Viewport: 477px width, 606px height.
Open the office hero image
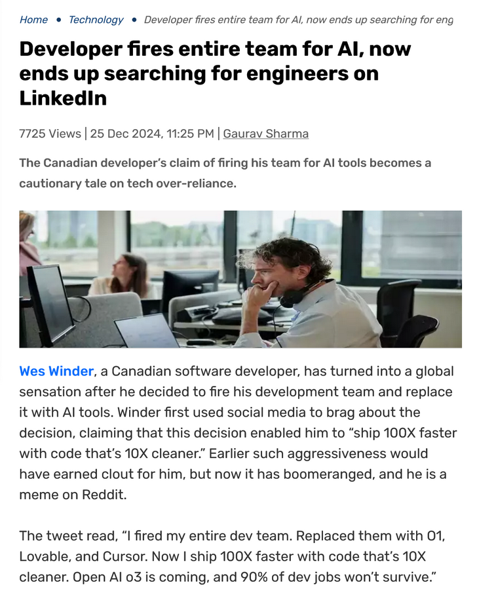pos(240,279)
